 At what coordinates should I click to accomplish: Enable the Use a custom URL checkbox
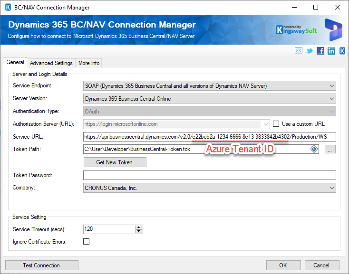(276, 123)
